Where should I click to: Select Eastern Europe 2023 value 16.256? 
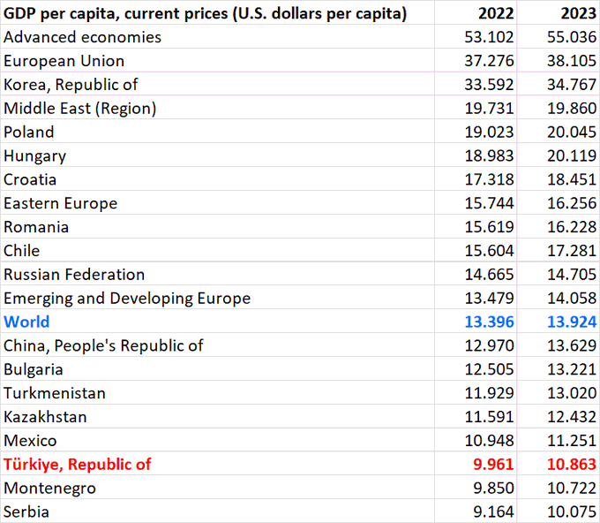click(x=572, y=203)
